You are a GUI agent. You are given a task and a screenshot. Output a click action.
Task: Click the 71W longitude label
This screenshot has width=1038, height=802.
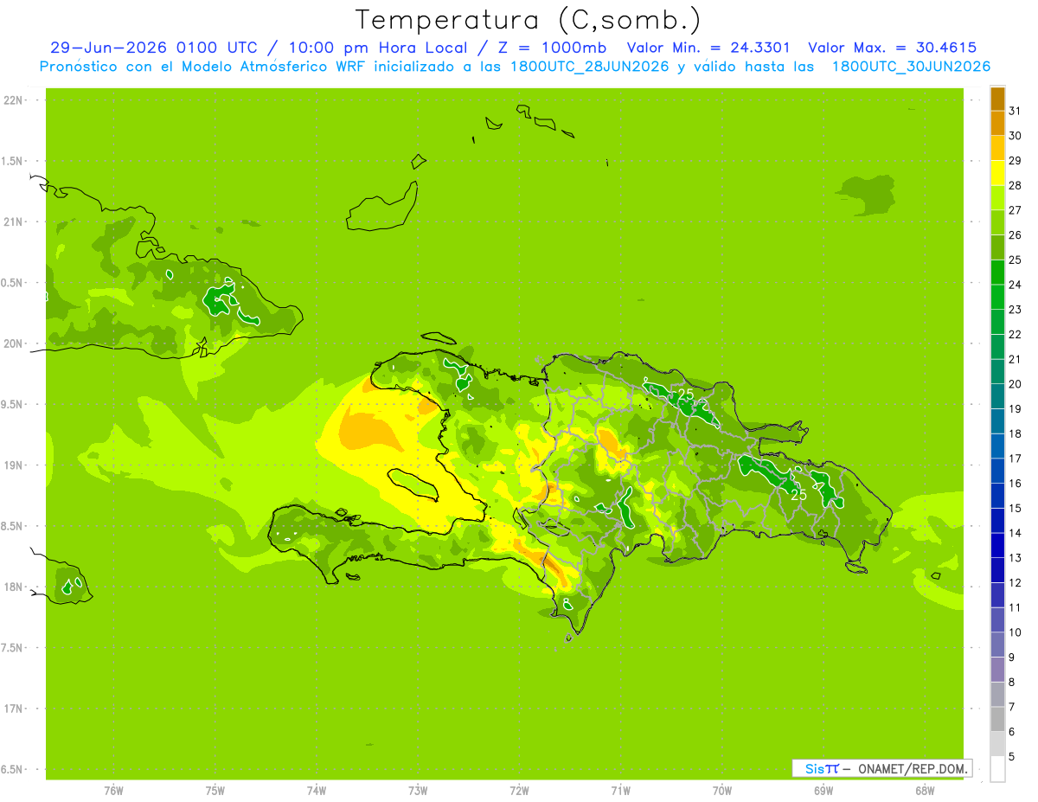coord(620,791)
